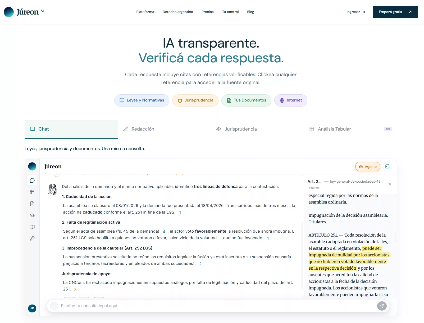The width and height of the screenshot is (424, 323).
Task: Click the source panel scrollbar
Action: pos(396,237)
